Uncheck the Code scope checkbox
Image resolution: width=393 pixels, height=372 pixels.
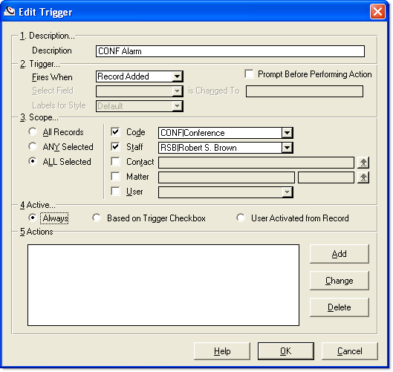pos(115,131)
